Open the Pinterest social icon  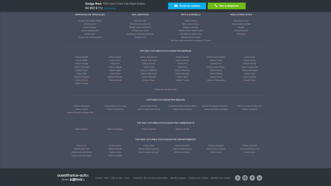(x=252, y=178)
